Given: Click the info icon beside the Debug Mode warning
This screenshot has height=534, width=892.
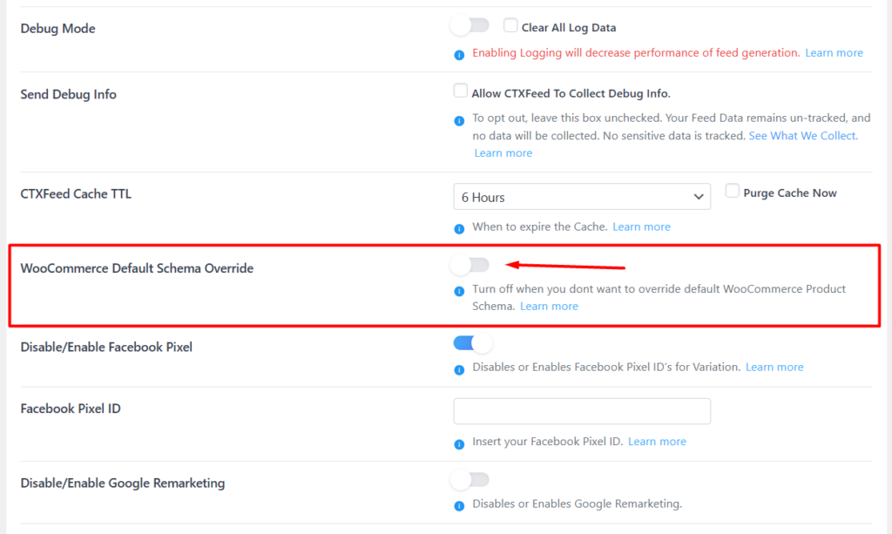Looking at the screenshot, I should pos(459,53).
